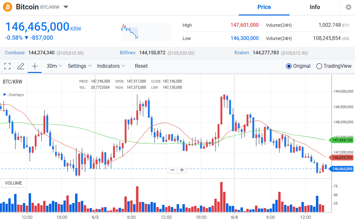Switch to the Price tab
355x222 pixels.
(x=264, y=7)
